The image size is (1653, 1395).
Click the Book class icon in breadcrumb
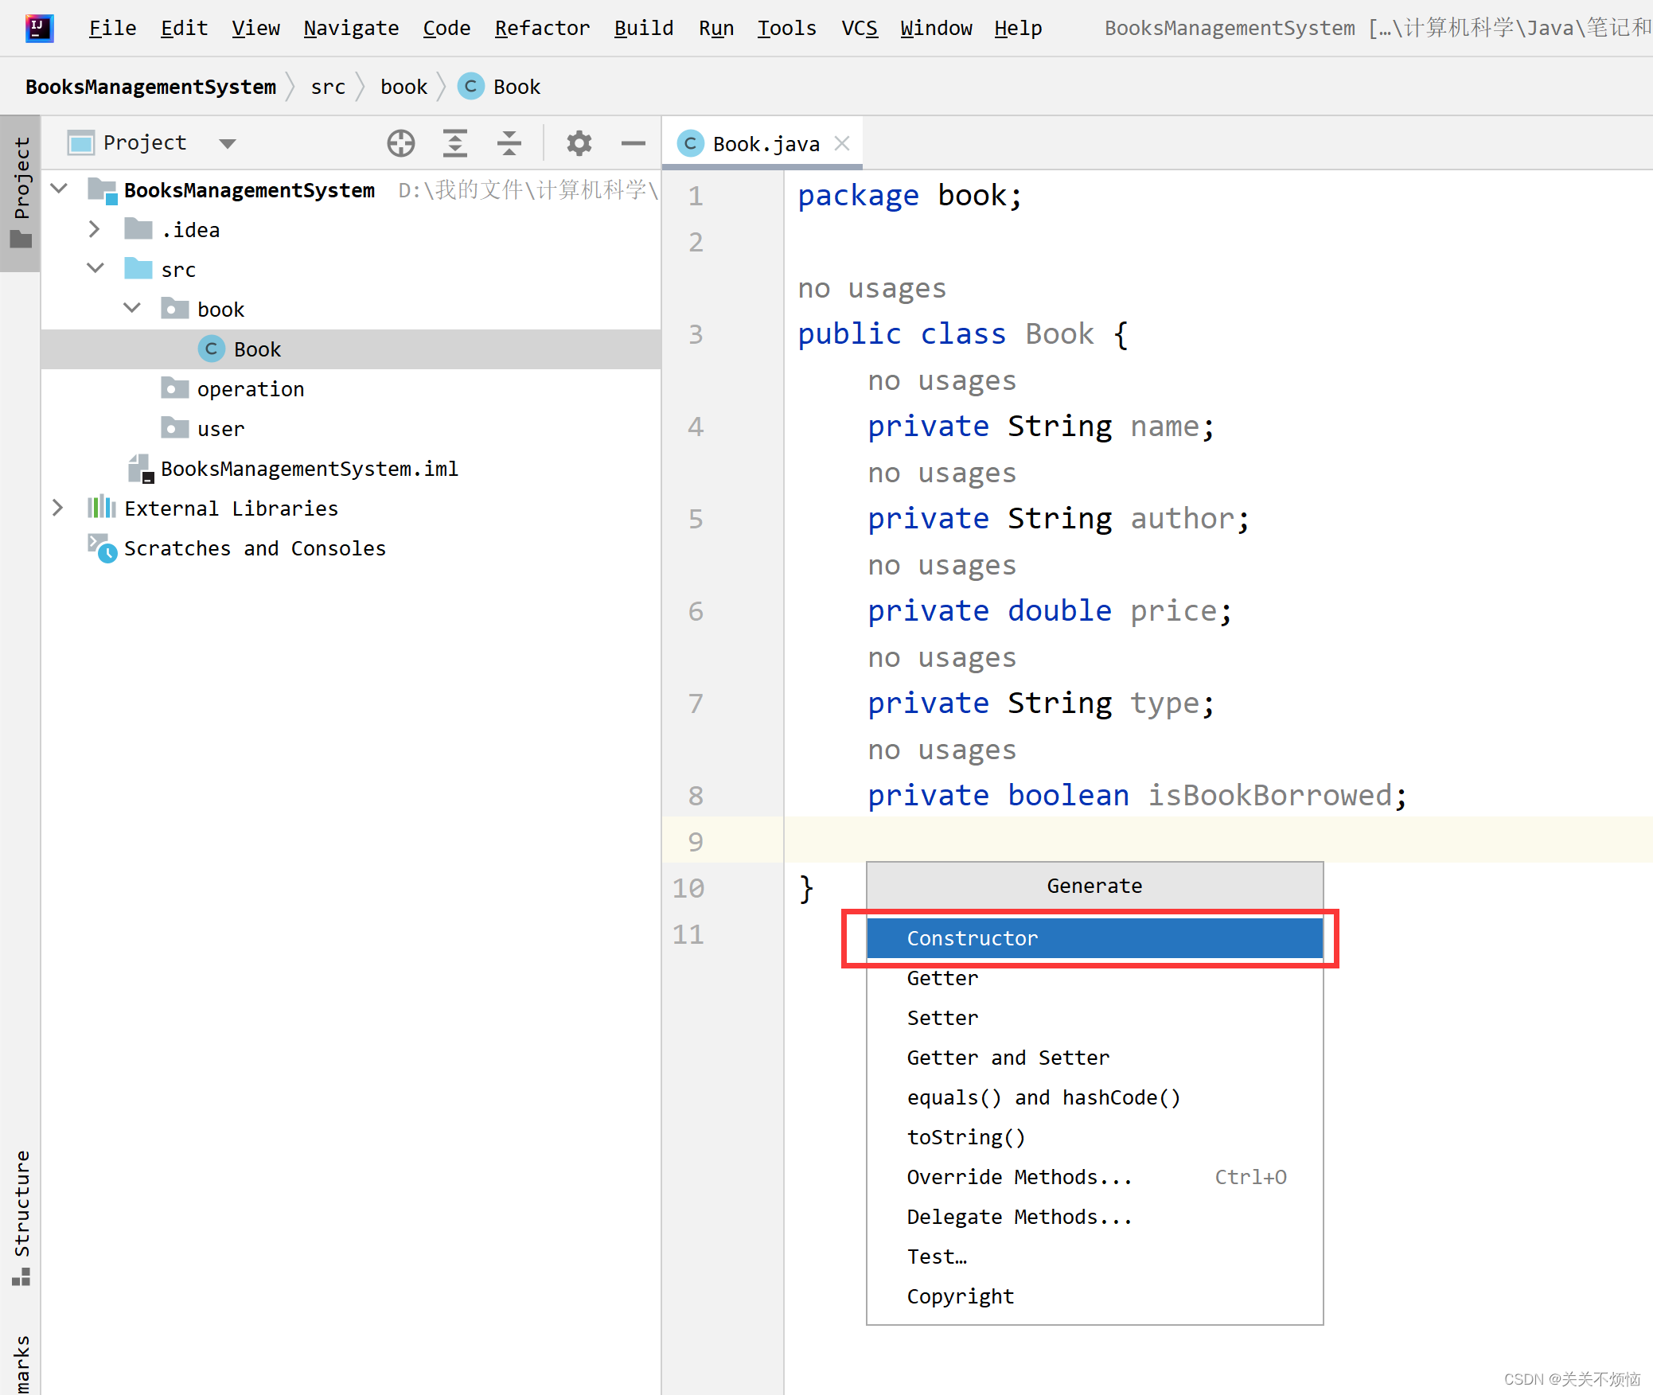click(470, 86)
